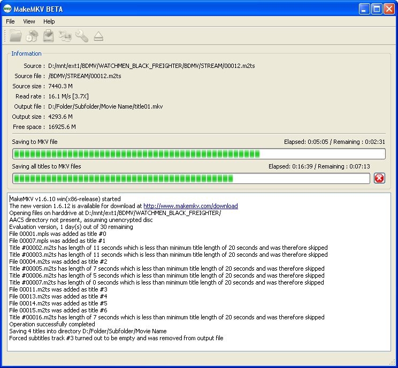Click the Information group heading
The width and height of the screenshot is (398, 368).
[x=26, y=53]
